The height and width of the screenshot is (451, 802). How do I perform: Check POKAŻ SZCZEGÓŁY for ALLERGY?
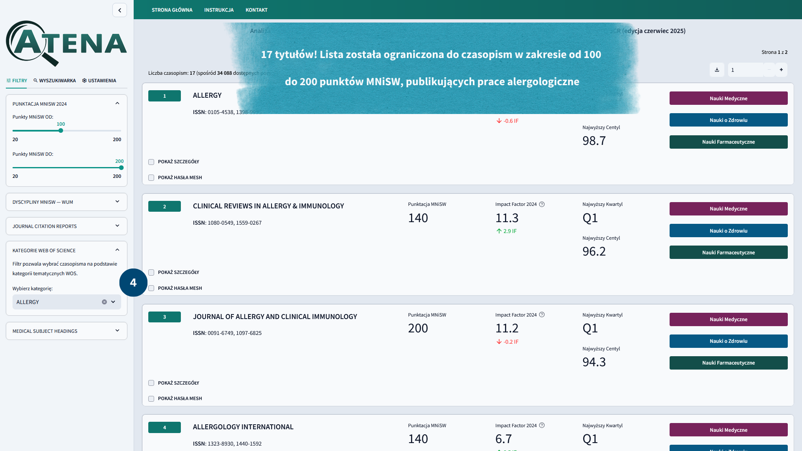151,162
